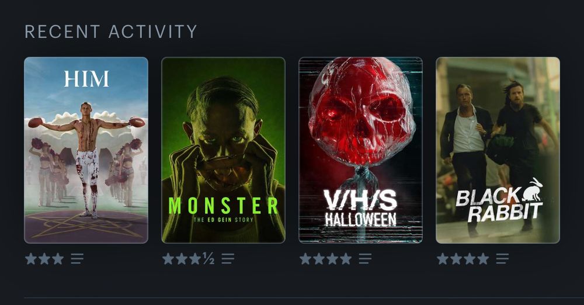The height and width of the screenshot is (305, 584).
Task: Open the Black Rabbit poster
Action: click(498, 150)
